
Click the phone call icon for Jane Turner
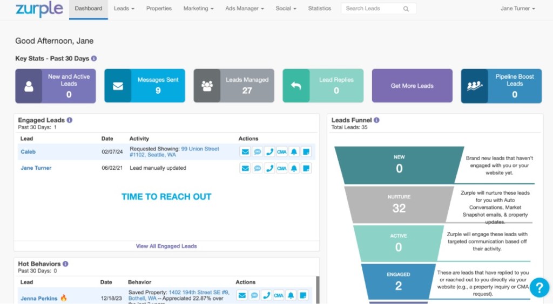[269, 168]
